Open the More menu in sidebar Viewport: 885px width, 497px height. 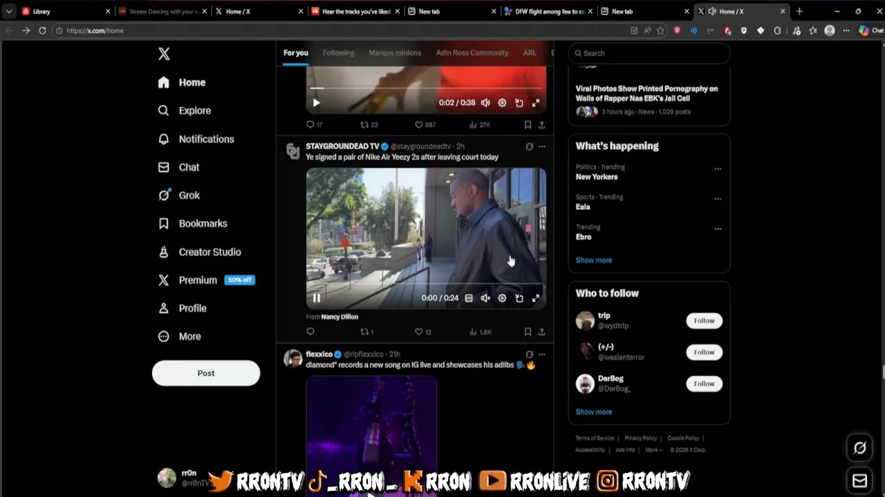(180, 337)
